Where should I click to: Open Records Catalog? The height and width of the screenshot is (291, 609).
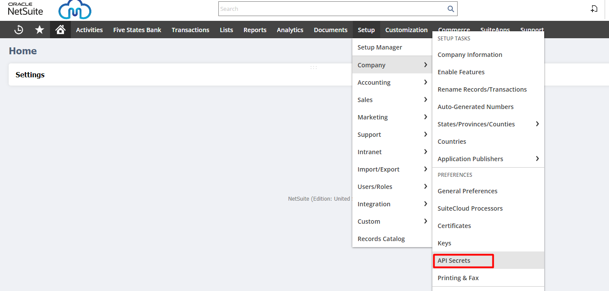(381, 239)
